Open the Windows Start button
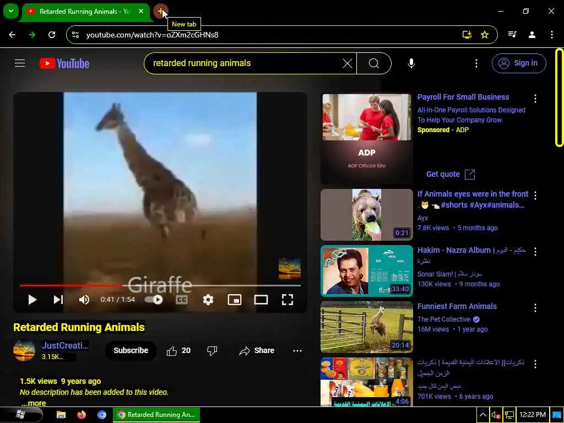 tap(20, 415)
